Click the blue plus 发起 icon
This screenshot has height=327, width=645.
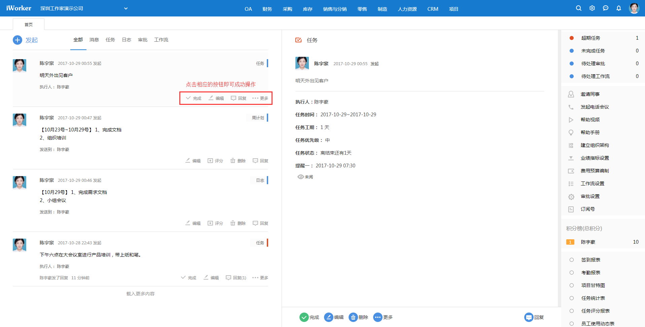pos(17,40)
